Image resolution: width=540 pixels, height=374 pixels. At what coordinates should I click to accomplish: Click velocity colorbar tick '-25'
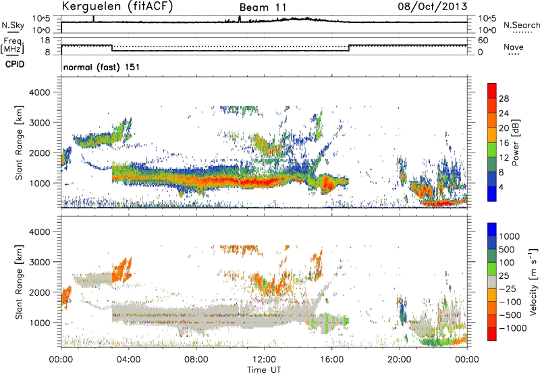[508, 288]
